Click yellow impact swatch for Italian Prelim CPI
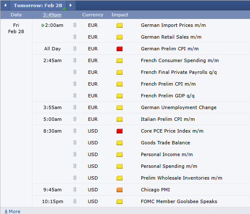The image size is (250, 214). (x=120, y=119)
